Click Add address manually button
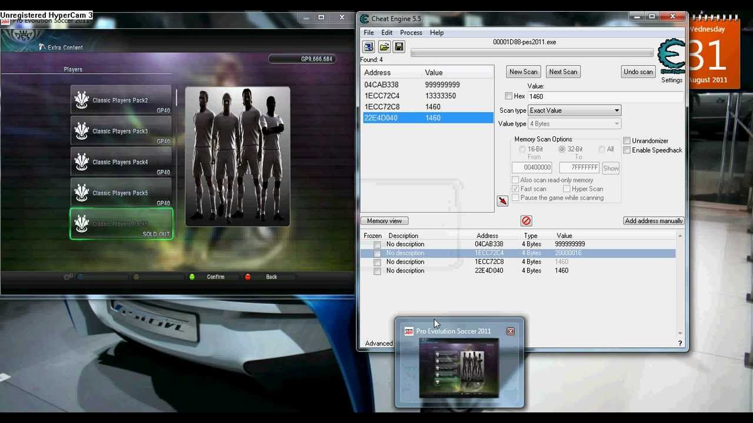 [x=654, y=221]
